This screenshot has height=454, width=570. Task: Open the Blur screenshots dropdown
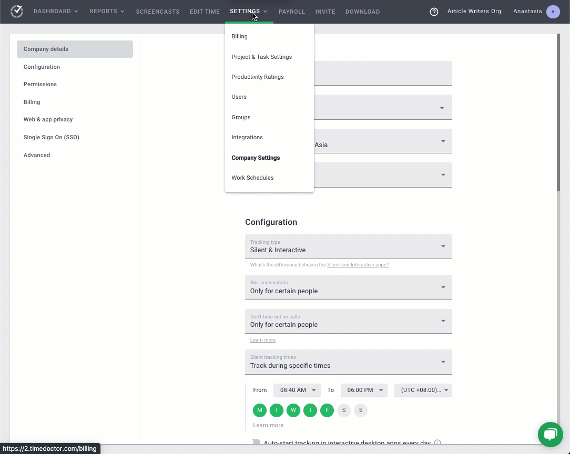pos(348,287)
